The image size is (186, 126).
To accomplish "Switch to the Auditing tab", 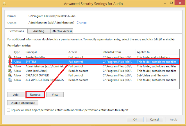I will tap(39, 31).
